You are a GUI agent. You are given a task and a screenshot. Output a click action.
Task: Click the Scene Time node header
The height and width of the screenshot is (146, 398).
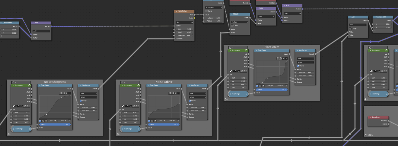[x=378, y=117]
